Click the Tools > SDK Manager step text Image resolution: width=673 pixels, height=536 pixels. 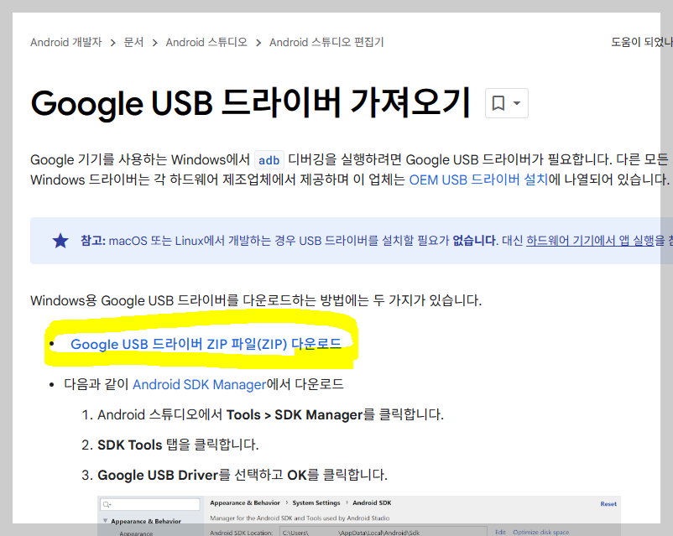[x=270, y=414]
